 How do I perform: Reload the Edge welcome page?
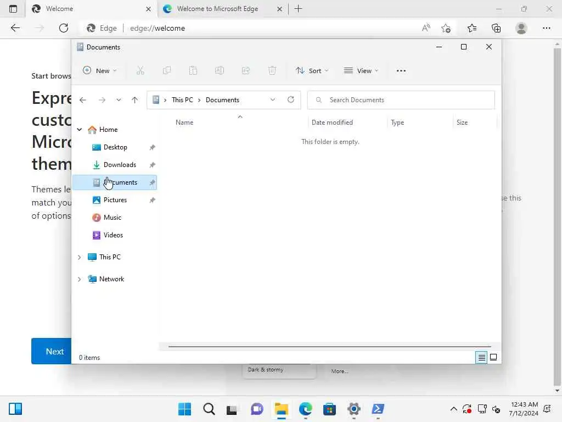(64, 28)
